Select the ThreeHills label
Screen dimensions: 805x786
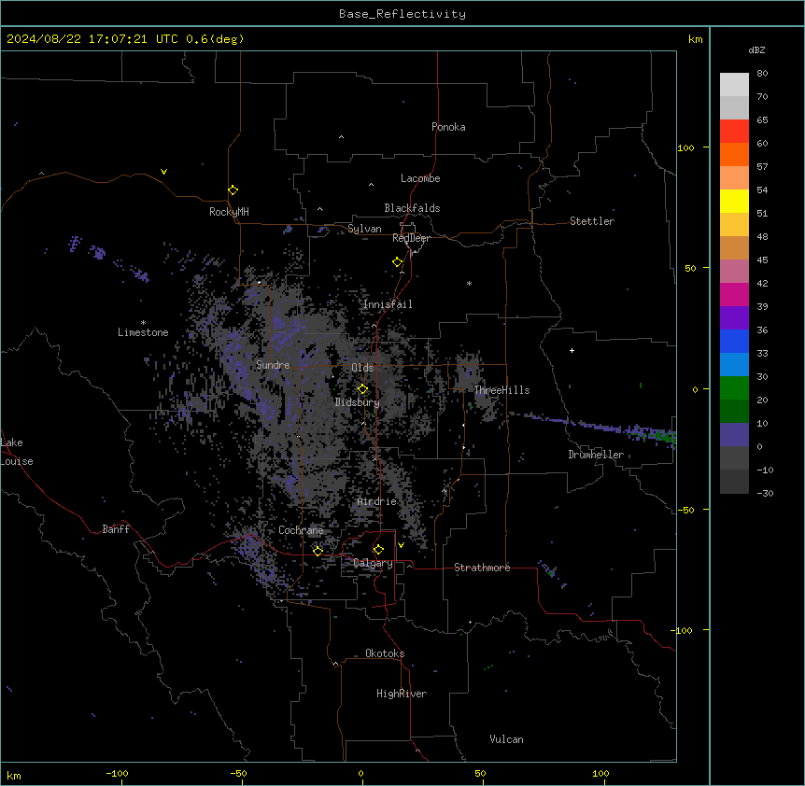point(501,390)
